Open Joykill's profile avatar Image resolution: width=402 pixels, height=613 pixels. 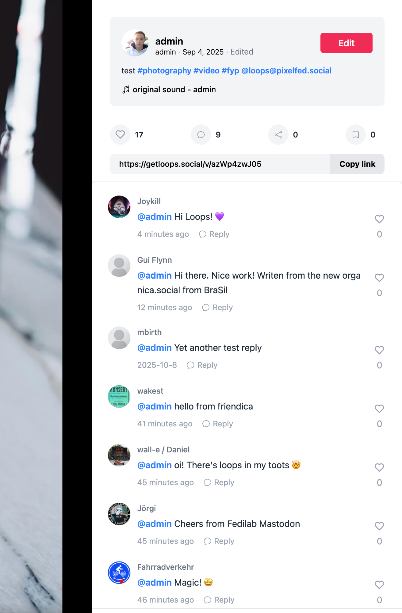coord(119,207)
